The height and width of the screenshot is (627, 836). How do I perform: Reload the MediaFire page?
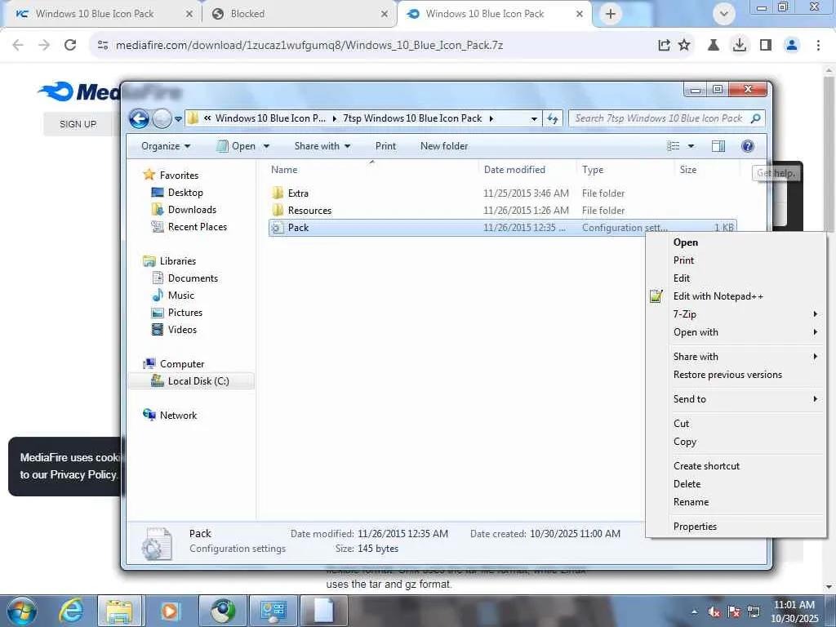pyautogui.click(x=70, y=45)
